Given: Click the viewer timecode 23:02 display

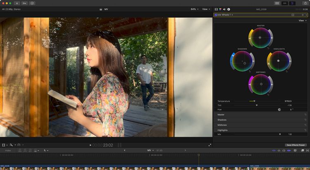Looking at the screenshot, I should point(103,145).
